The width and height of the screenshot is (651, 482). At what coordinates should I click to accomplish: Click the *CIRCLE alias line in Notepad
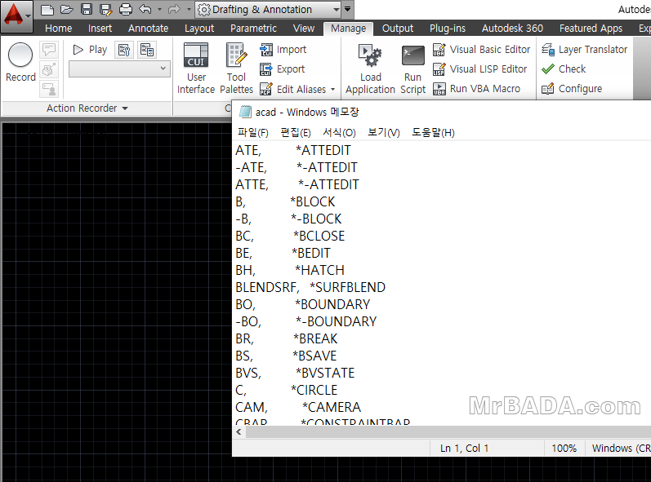click(287, 390)
